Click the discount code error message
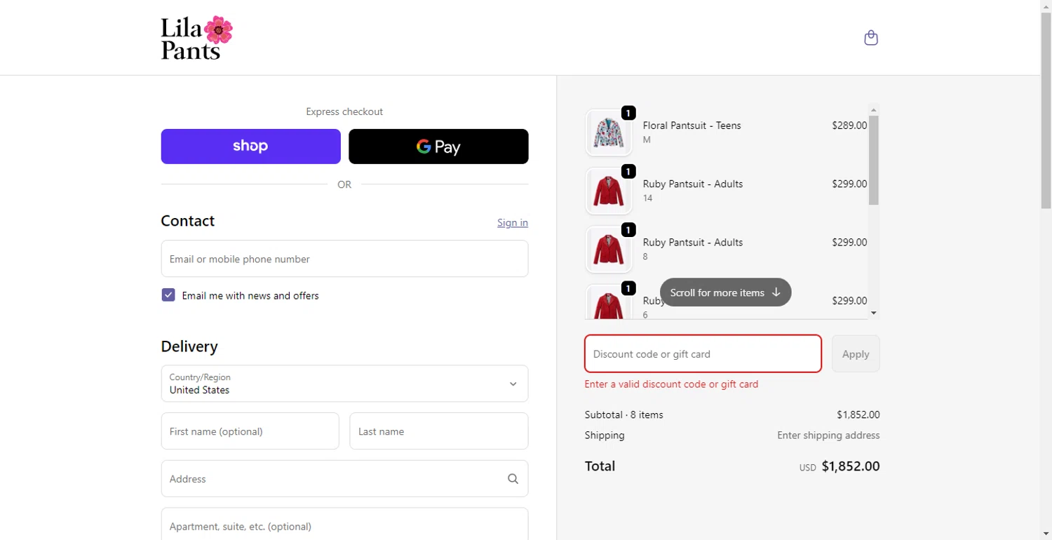The image size is (1052, 540). [x=672, y=384]
